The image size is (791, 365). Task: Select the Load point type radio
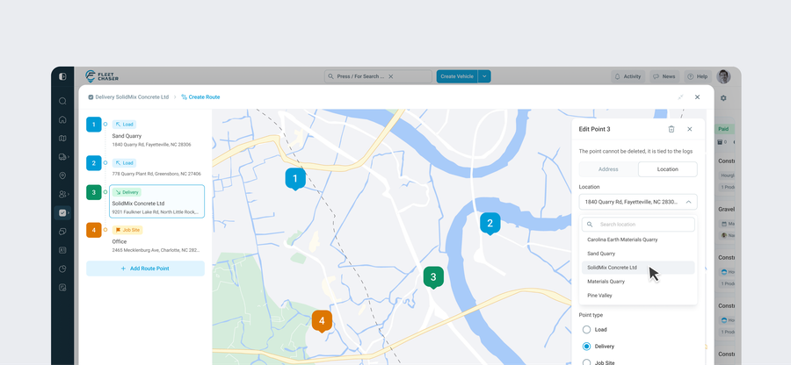point(586,330)
